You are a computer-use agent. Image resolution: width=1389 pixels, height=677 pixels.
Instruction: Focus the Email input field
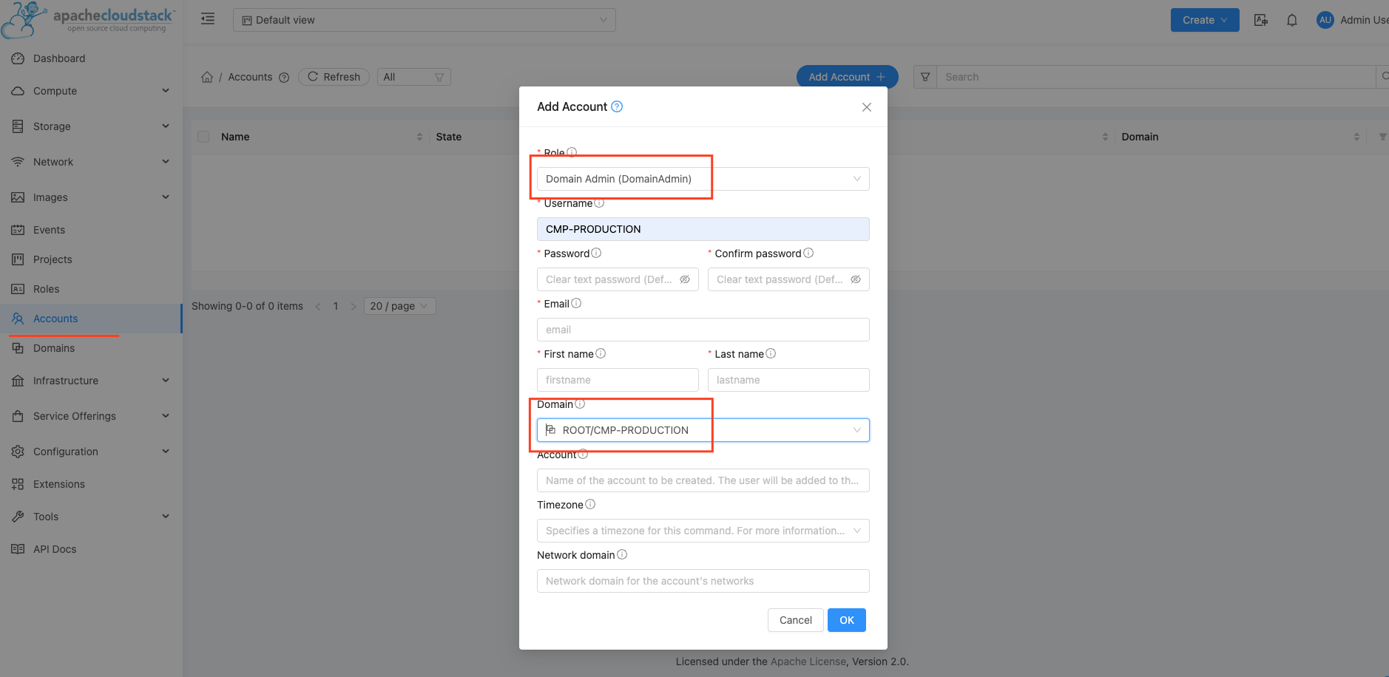703,330
